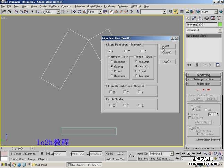Click the Redo arrow icon
The width and height of the screenshot is (224, 168).
coord(9,12)
